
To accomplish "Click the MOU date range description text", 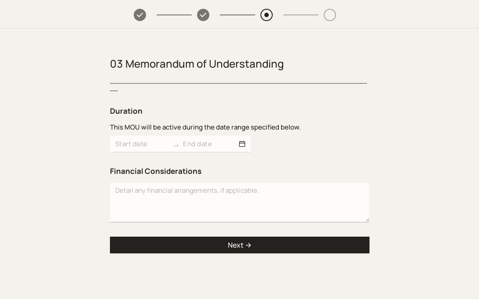I will coord(205,127).
